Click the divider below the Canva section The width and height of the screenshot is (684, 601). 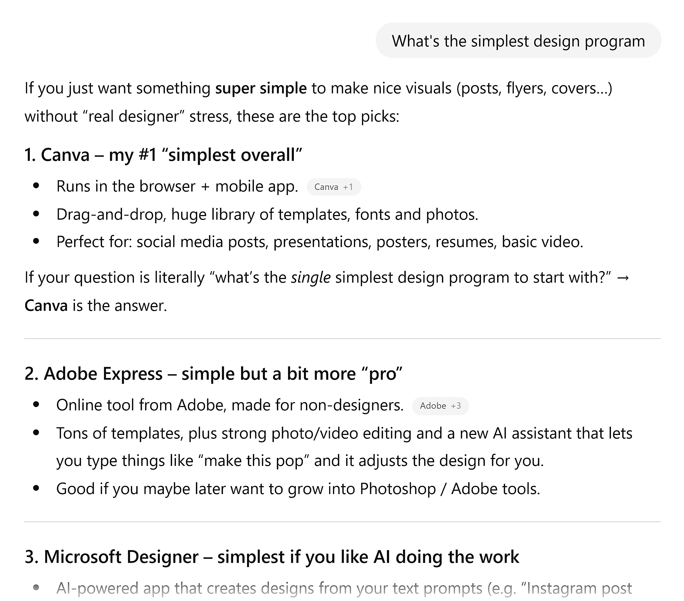pos(342,338)
